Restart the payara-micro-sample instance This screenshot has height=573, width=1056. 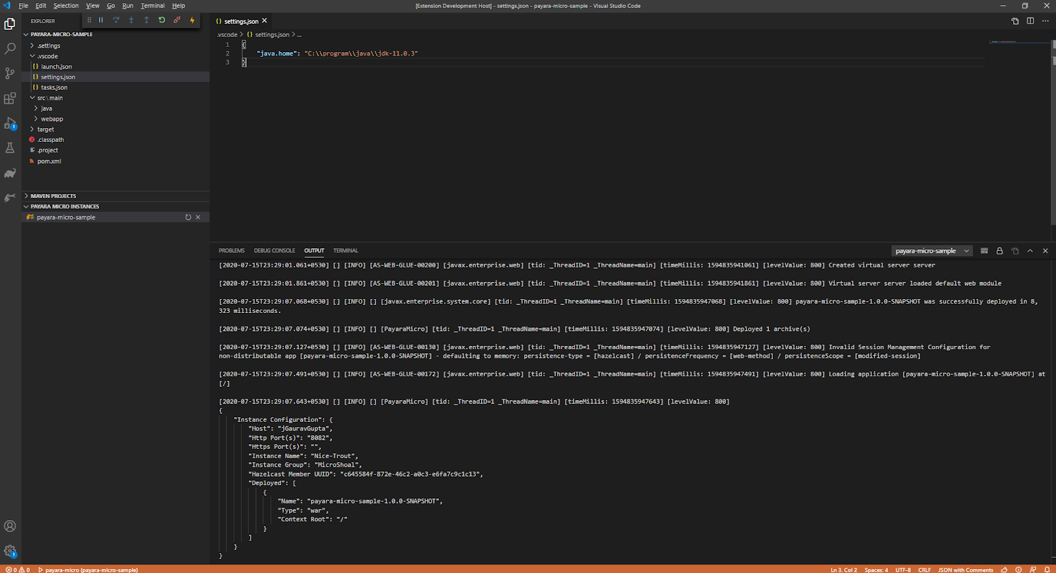[188, 217]
